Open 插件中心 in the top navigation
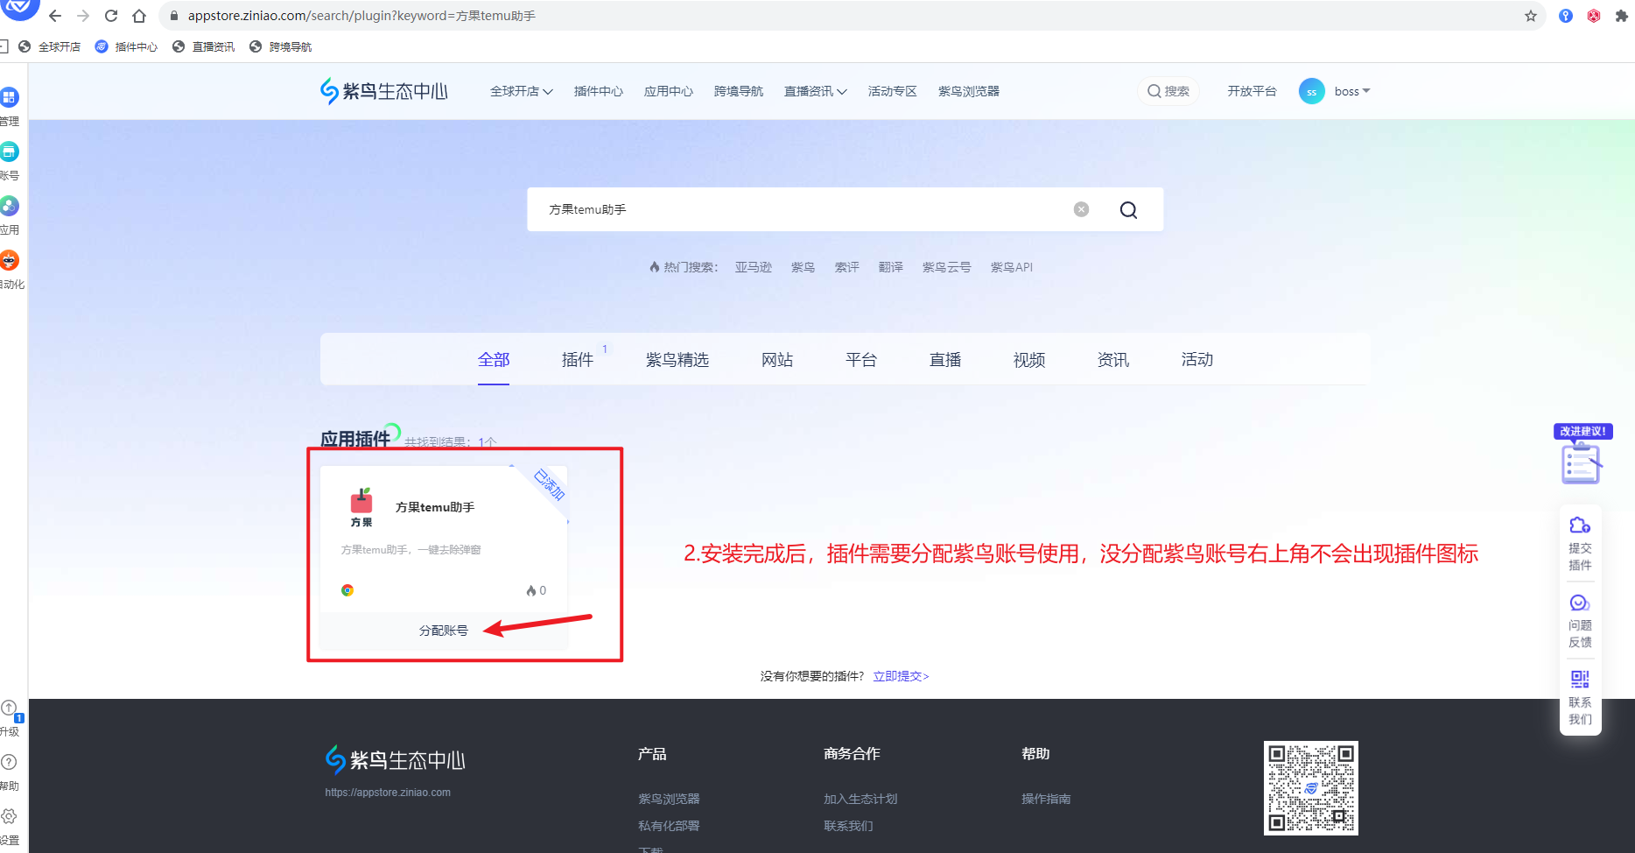This screenshot has width=1635, height=853. [x=599, y=91]
